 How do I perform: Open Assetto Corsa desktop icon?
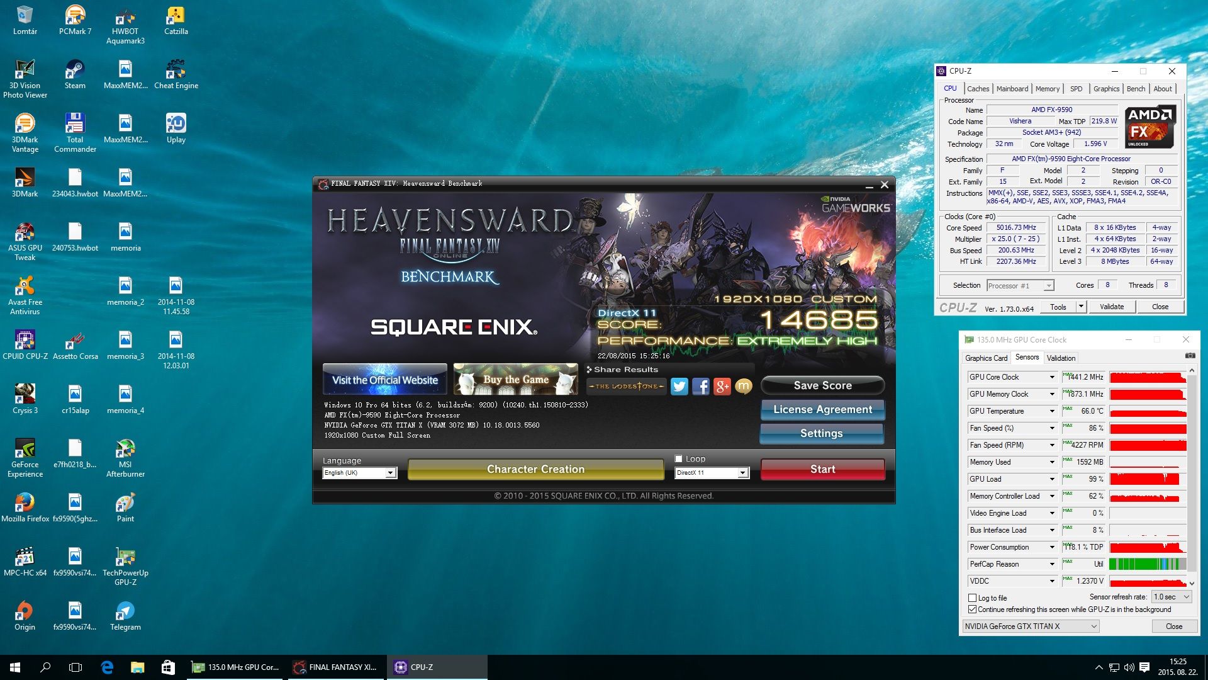coord(75,345)
